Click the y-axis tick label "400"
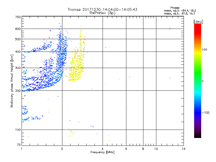The width and height of the screenshot is (216, 162). tap(18, 52)
